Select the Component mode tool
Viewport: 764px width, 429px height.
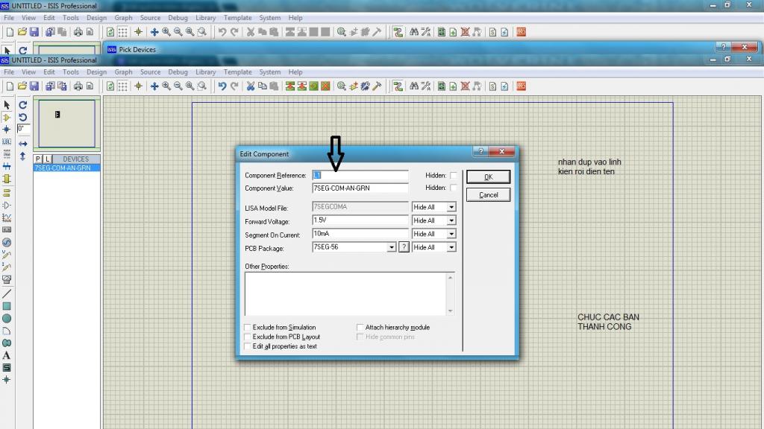[x=6, y=117]
